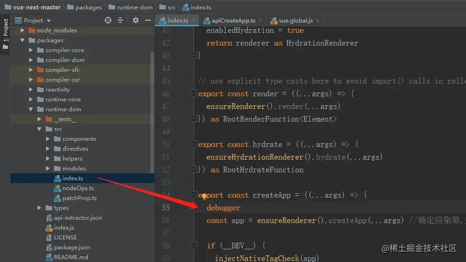Click vue-next-master breadcrumb
The height and width of the screenshot is (262, 466).
click(x=33, y=7)
